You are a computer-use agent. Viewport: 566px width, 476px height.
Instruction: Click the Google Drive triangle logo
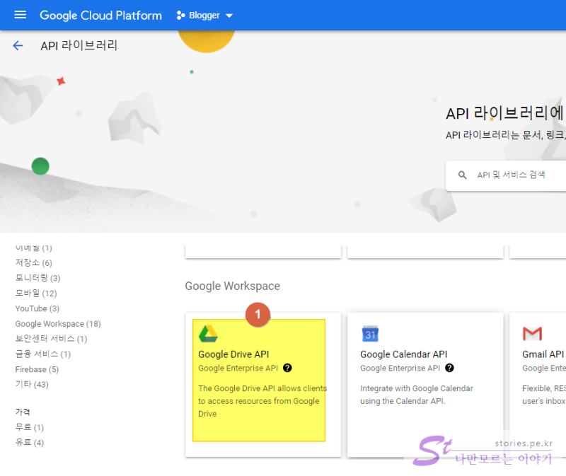click(208, 334)
